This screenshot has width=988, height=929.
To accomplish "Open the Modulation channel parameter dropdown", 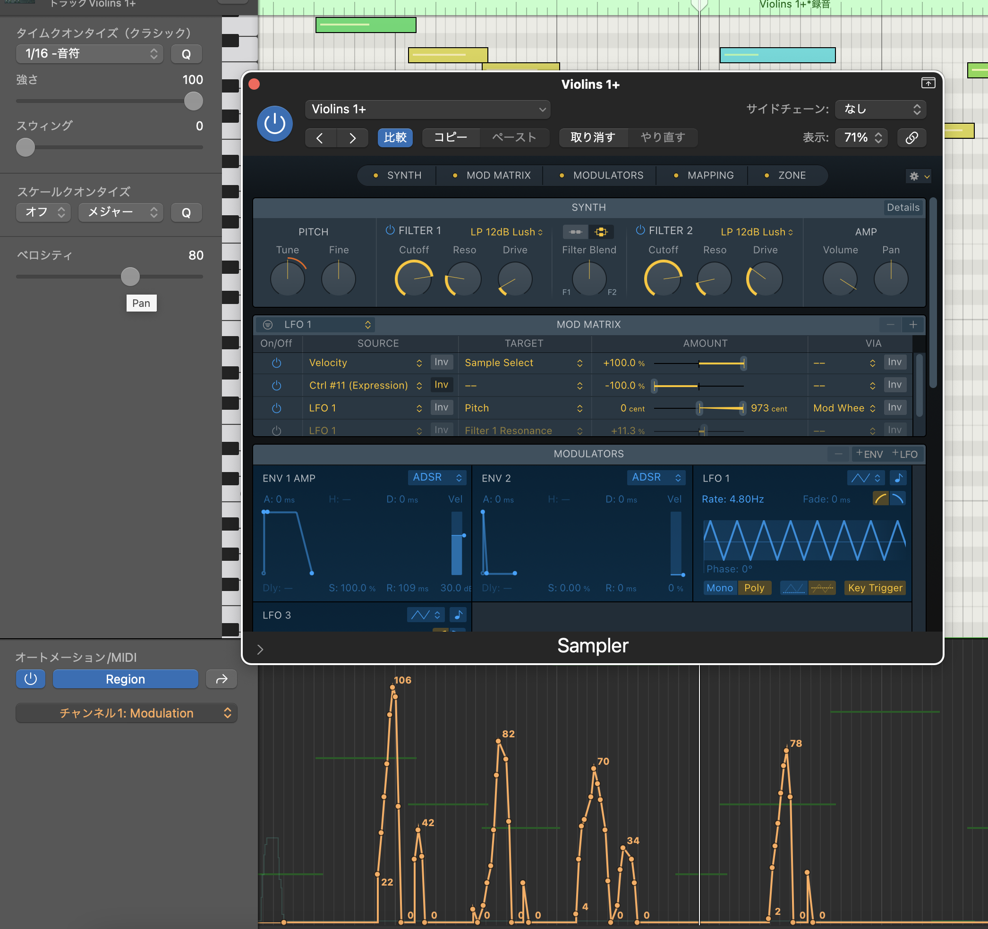I will pyautogui.click(x=126, y=713).
